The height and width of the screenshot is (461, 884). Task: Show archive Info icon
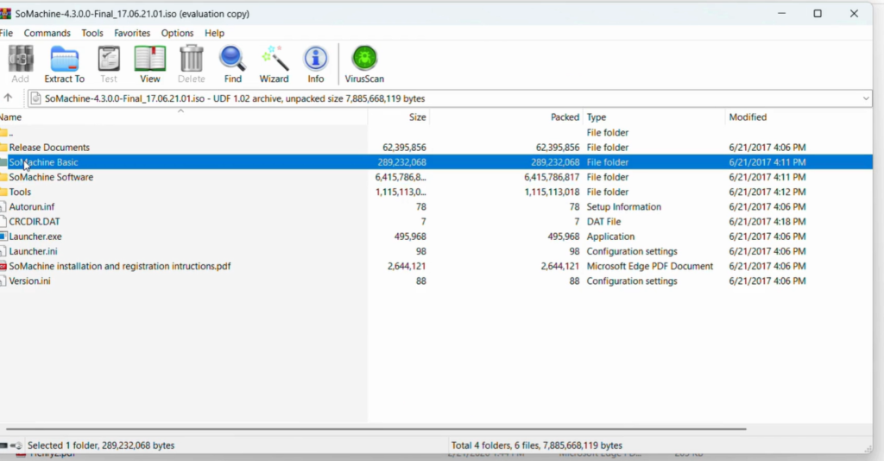(315, 65)
